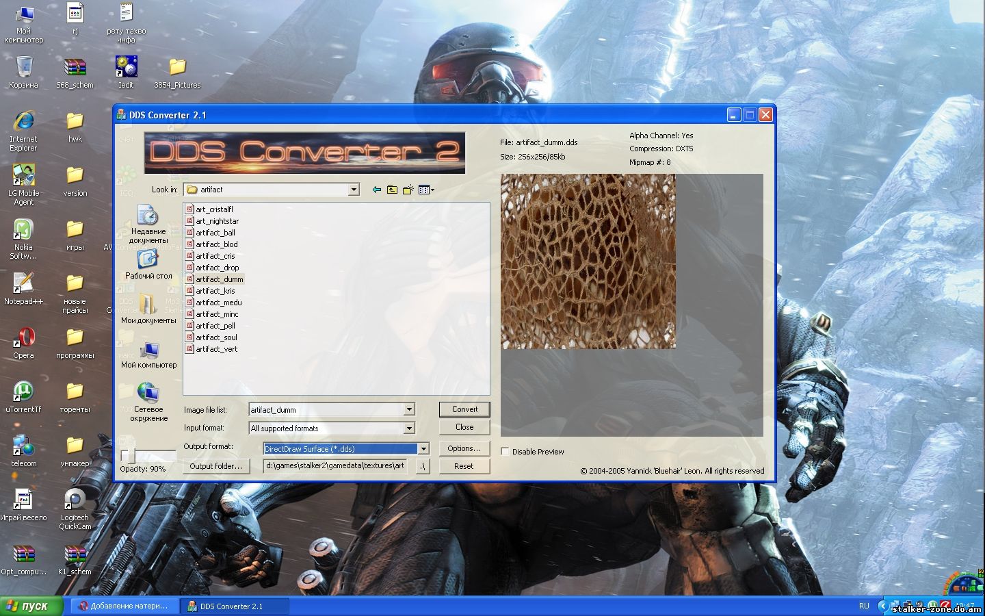Open Мои документы in places bar

pos(148,309)
